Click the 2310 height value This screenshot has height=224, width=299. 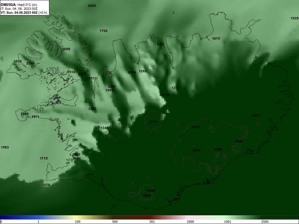(x=30, y=63)
